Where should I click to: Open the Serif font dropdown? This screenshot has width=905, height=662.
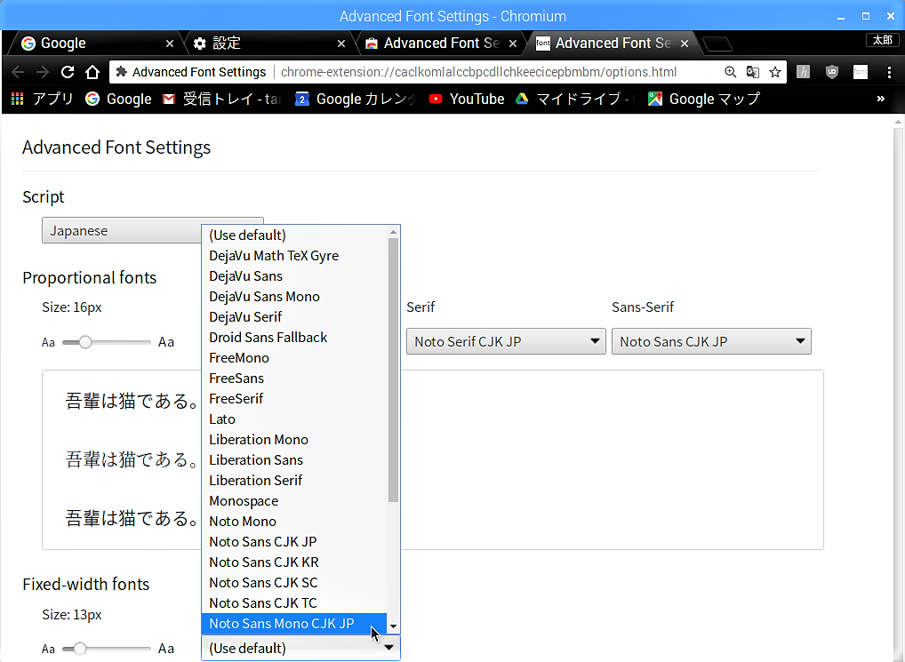pyautogui.click(x=506, y=341)
